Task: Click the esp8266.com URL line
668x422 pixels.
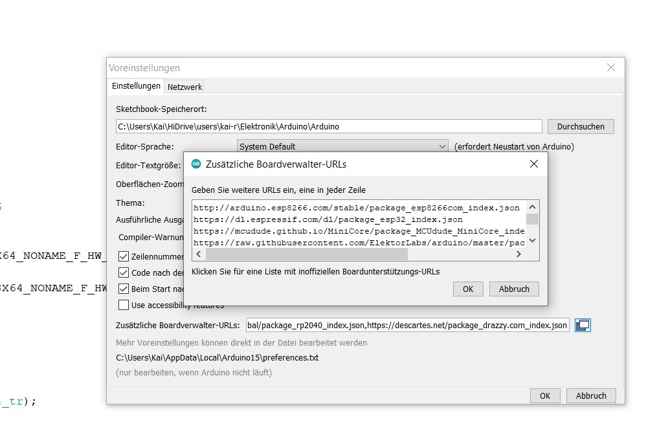Action: click(x=357, y=208)
